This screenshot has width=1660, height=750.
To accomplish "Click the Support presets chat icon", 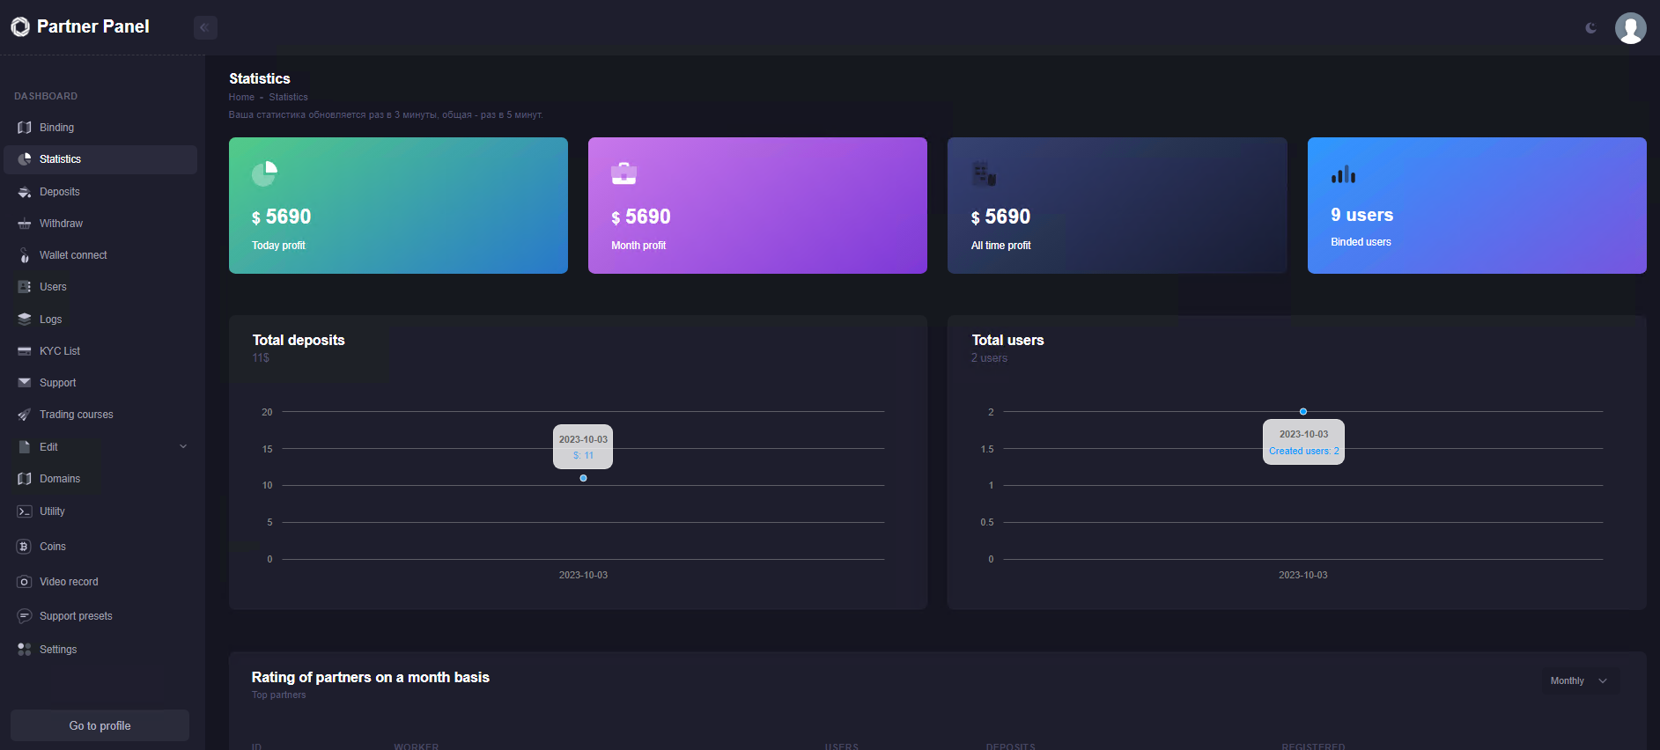I will tap(25, 616).
